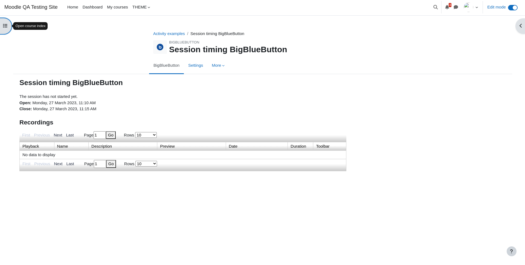Screen dimensions: 525x265
Task: Sort by Preview column header
Action: [x=192, y=146]
